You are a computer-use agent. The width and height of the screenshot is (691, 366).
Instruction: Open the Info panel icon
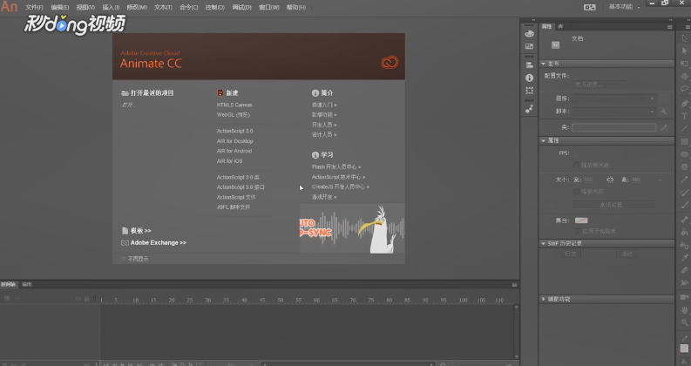pyautogui.click(x=529, y=78)
